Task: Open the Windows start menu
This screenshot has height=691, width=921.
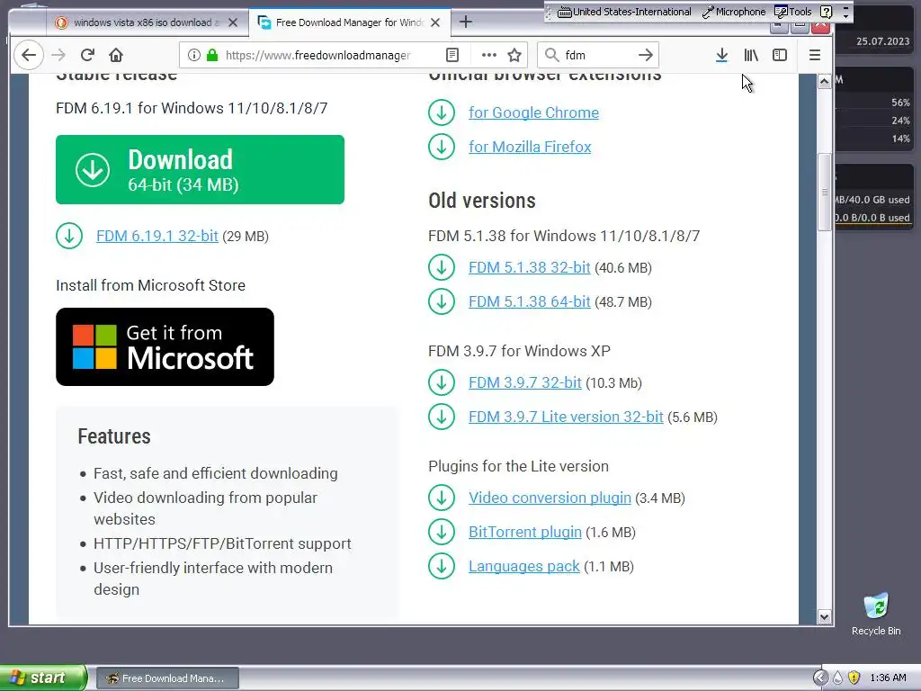Action: (43, 678)
